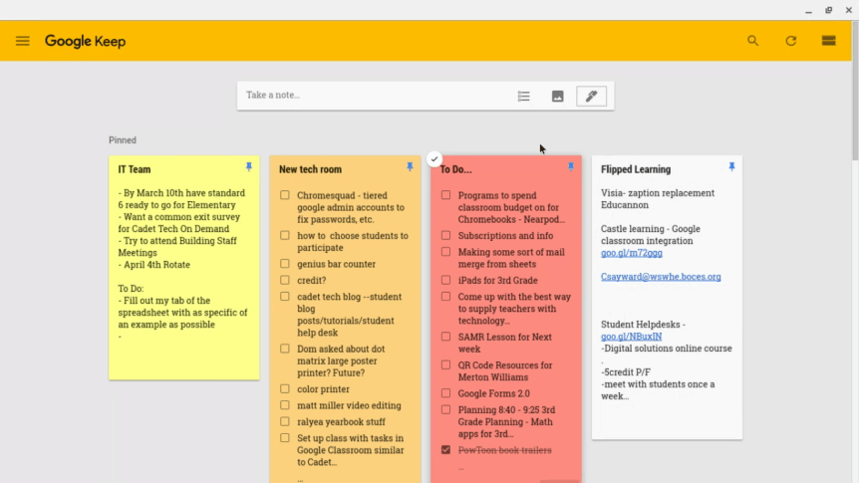Viewport: 859px width, 483px height.
Task: Unpin the Flipped Learning note
Action: click(x=731, y=167)
